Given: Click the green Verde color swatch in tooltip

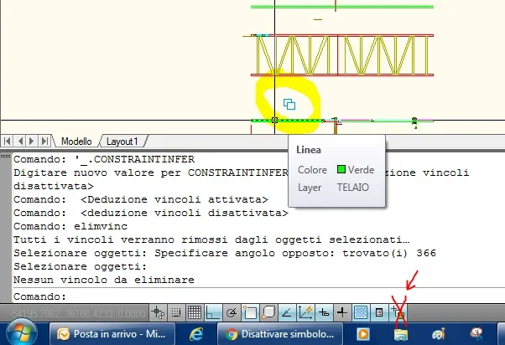Looking at the screenshot, I should pyautogui.click(x=341, y=169).
